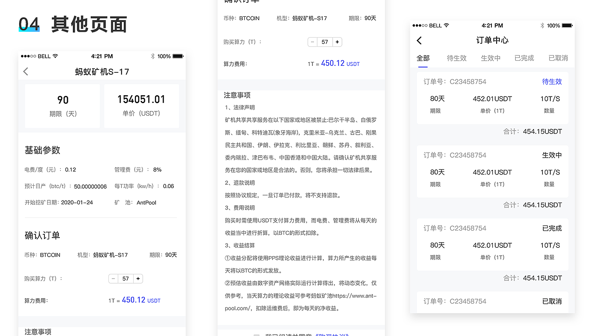This screenshot has height=336, width=598.
Task: Check the 我已阅读并同意 agreement checkbox
Action: pyautogui.click(x=256, y=334)
